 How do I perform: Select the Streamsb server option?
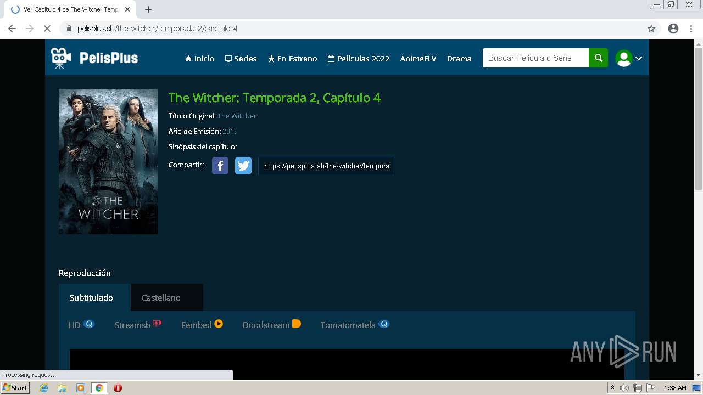(x=138, y=325)
